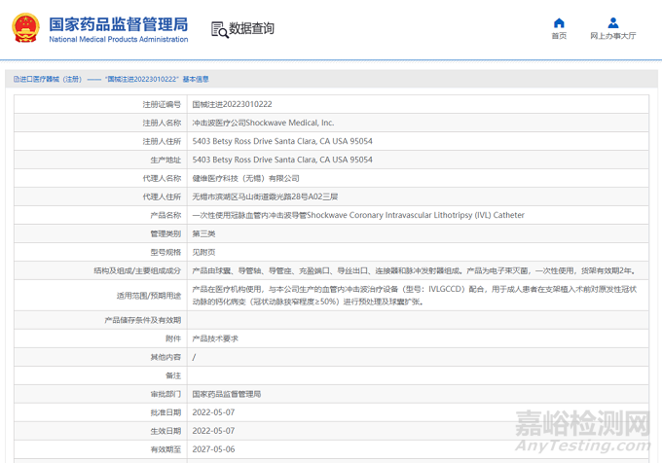Click the 第三类 management category value
The height and width of the screenshot is (463, 662).
pos(203,233)
